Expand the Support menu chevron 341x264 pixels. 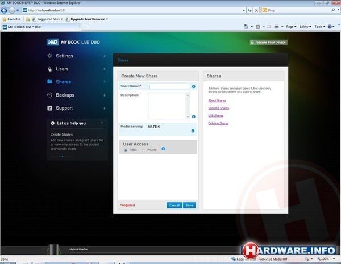(105, 108)
